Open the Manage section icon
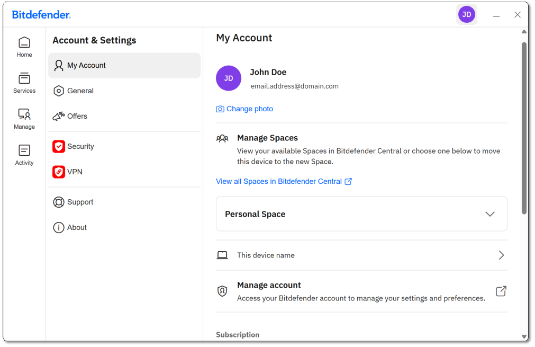This screenshot has width=535, height=347. click(24, 114)
